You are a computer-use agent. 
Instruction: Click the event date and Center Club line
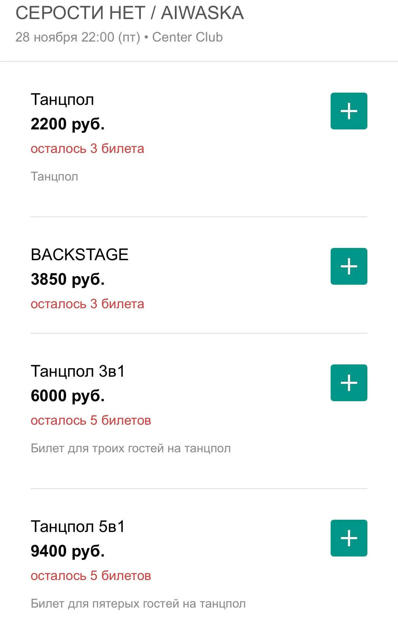(x=119, y=37)
